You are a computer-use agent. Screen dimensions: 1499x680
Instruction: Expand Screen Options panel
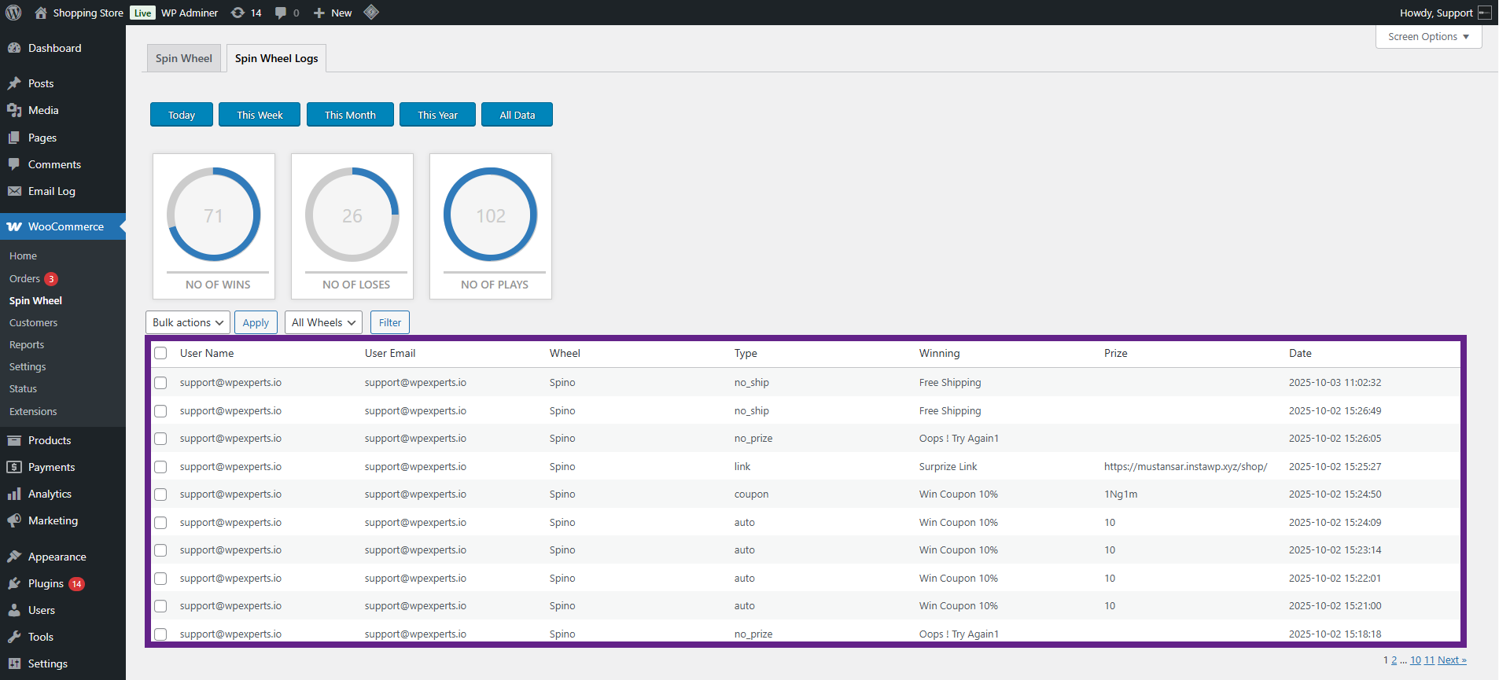pyautogui.click(x=1428, y=37)
